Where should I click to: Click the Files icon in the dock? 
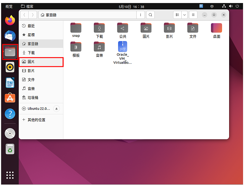coord(10,52)
